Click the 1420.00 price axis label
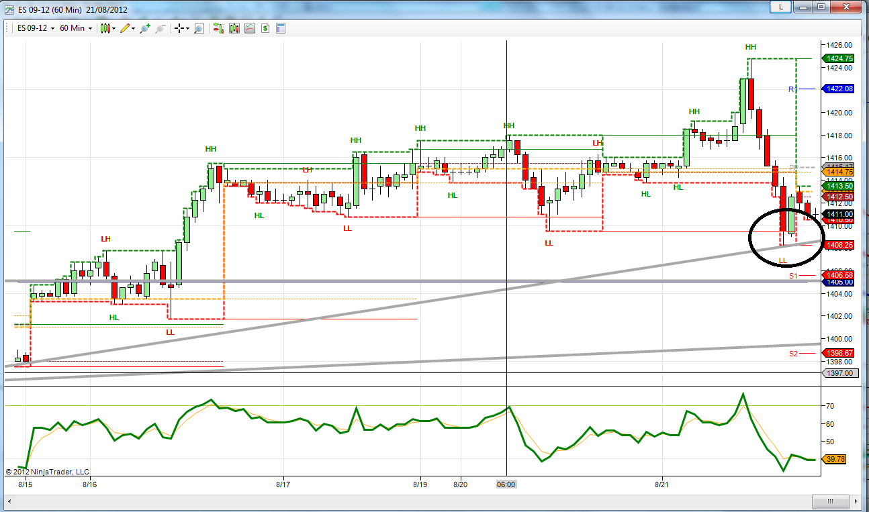869x512 pixels. click(x=839, y=113)
